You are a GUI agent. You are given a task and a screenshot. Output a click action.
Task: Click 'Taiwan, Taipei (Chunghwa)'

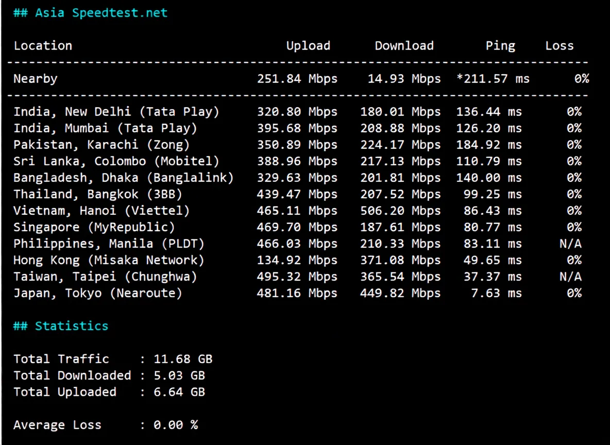106,277
